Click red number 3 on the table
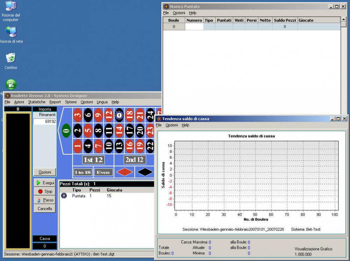 78,114
